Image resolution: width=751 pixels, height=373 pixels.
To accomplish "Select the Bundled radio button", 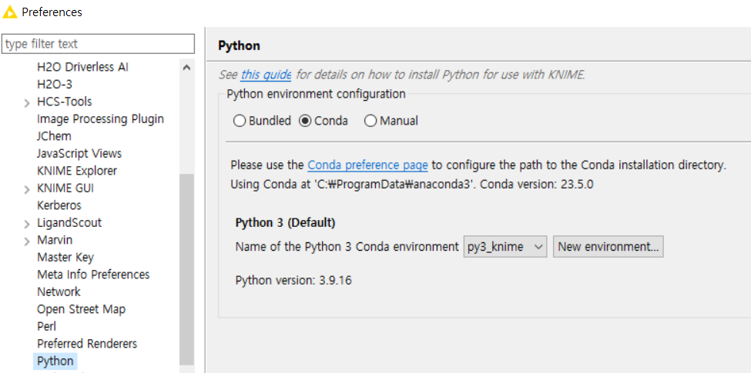I will (240, 121).
